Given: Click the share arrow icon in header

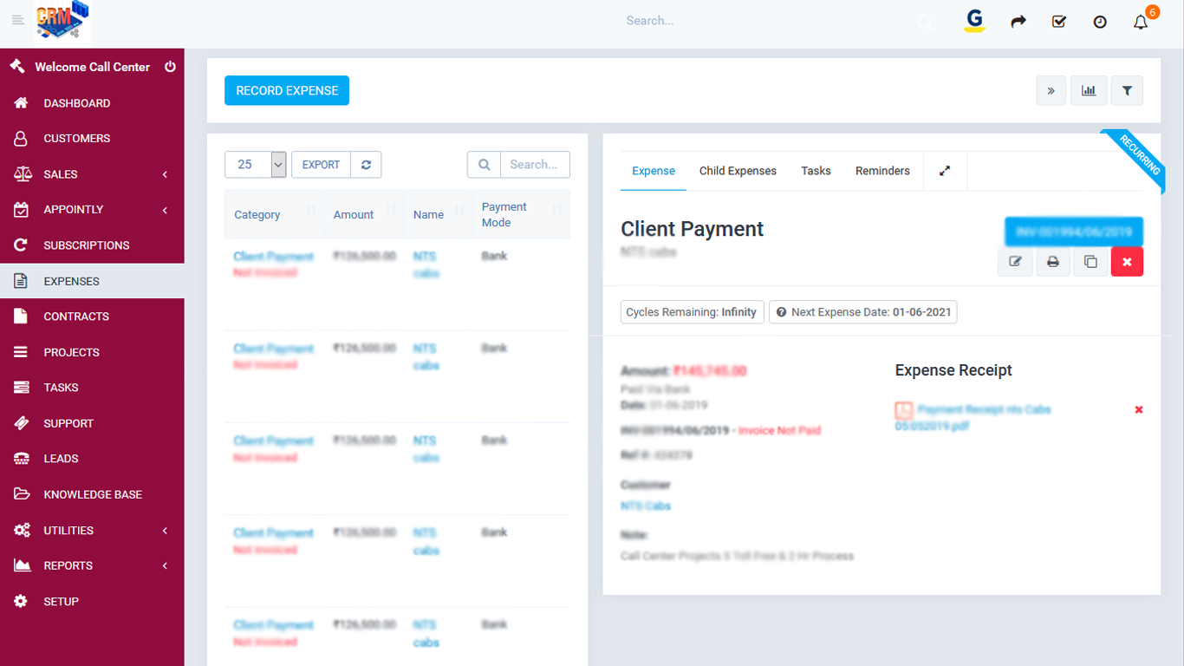Looking at the screenshot, I should click(1018, 22).
